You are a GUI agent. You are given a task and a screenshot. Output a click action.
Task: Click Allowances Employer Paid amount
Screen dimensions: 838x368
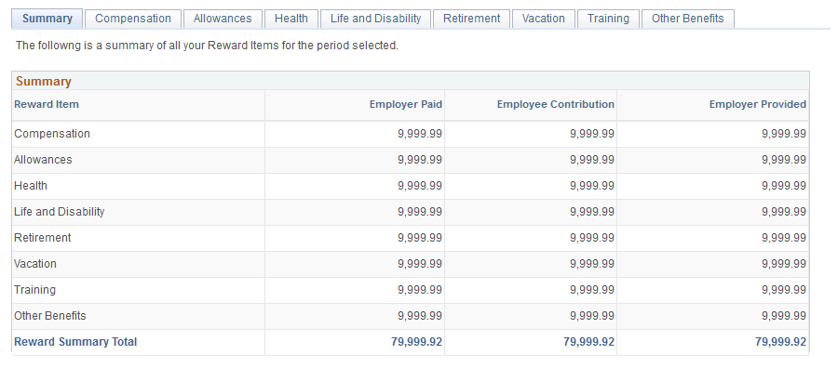click(420, 160)
